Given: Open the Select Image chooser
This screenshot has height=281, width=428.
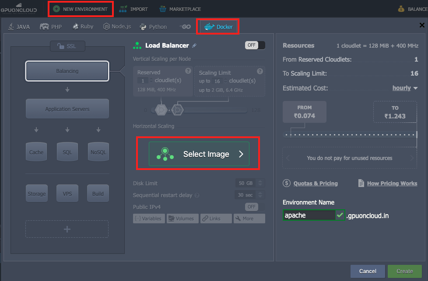Looking at the screenshot, I should point(199,154).
